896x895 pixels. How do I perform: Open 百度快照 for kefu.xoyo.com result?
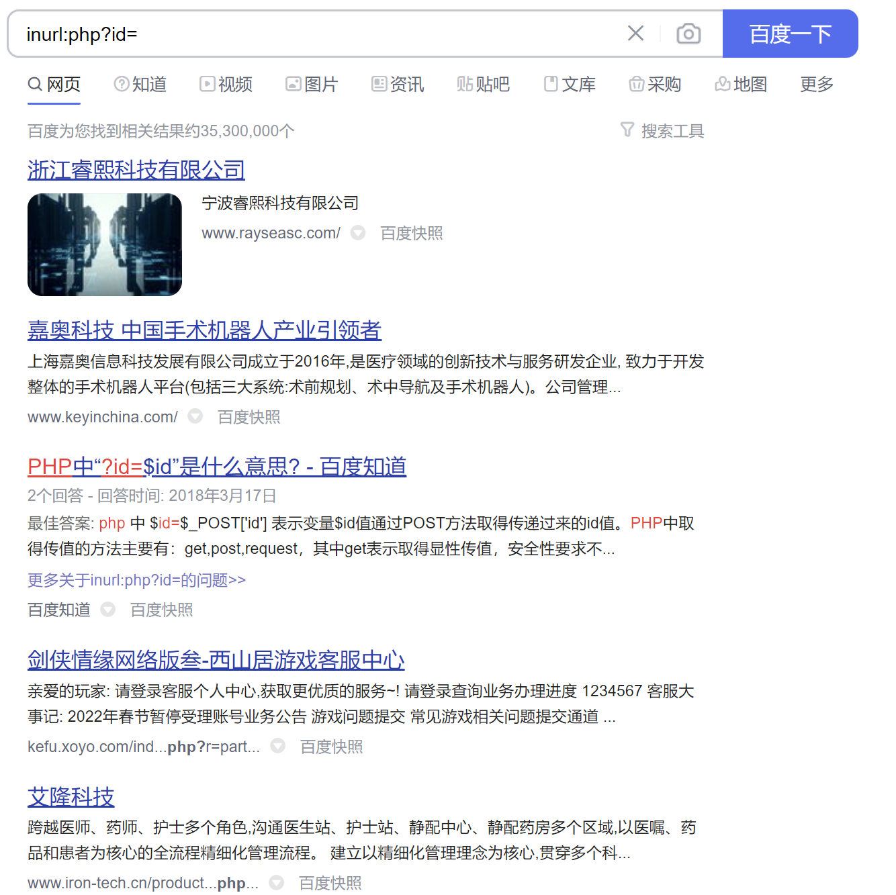pos(332,747)
